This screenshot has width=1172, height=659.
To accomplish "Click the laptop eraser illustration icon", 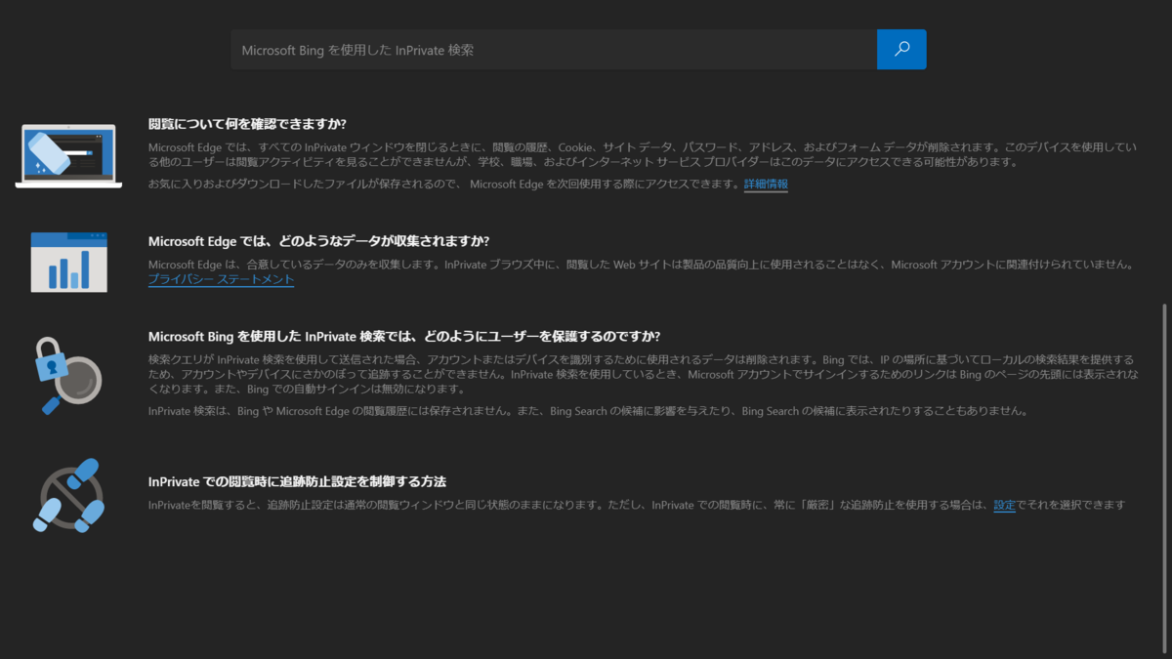I will click(x=68, y=155).
